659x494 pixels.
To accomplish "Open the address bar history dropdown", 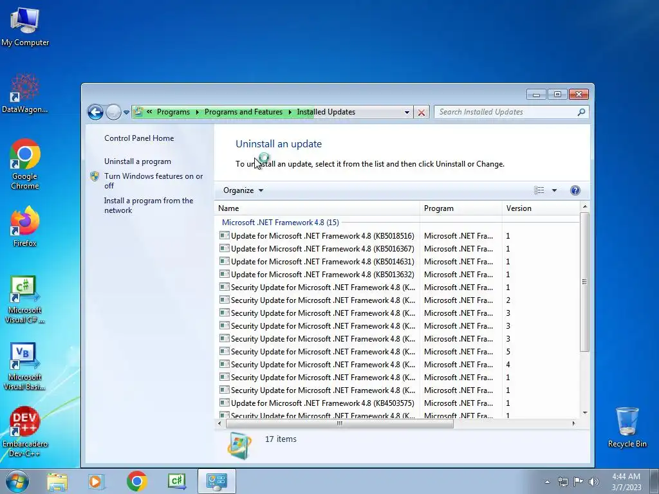I will (407, 112).
